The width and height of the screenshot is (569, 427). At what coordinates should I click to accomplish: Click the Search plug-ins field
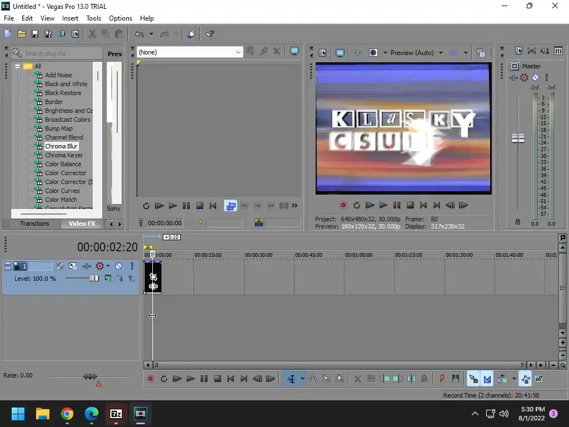pos(57,53)
